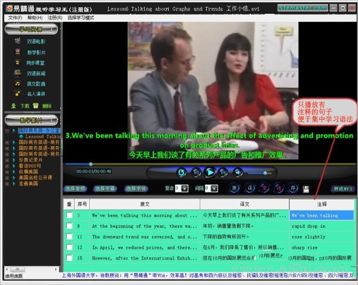The width and height of the screenshot is (358, 285).
Task: Collapse the 国际商务英语-办公室 tree node
Action: tap(7, 130)
